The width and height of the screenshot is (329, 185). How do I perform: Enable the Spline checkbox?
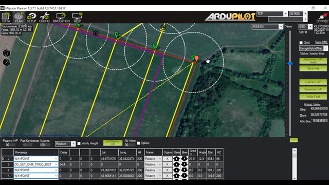click(138, 143)
